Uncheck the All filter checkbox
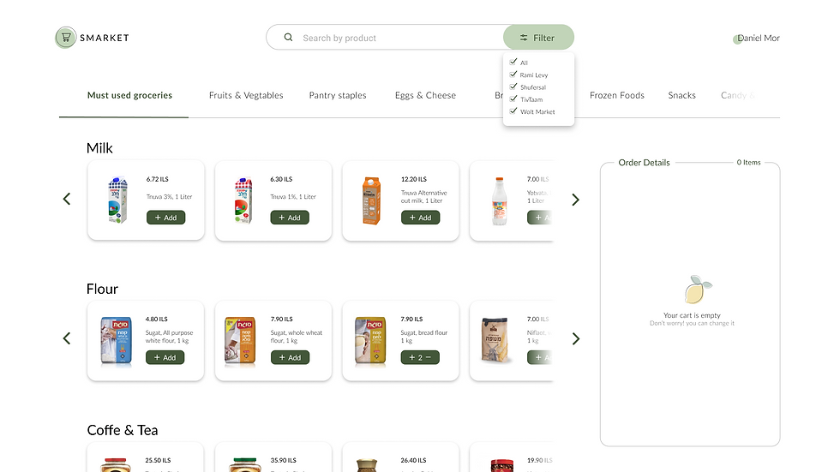The height and width of the screenshot is (472, 840). point(513,62)
